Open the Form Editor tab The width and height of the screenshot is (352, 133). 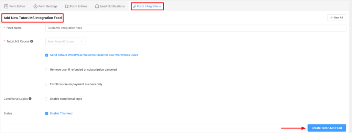pyautogui.click(x=15, y=6)
